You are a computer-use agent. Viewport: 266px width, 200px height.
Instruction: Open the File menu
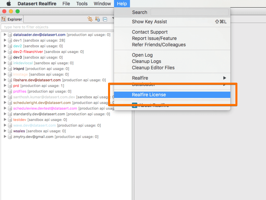click(x=66, y=4)
